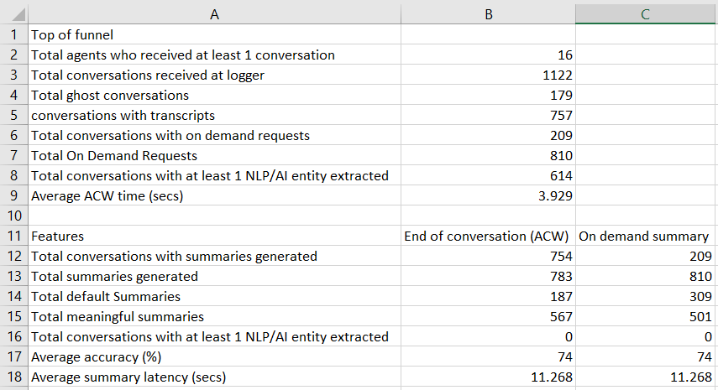The height and width of the screenshot is (390, 718).
Task: Click 'Total ghost conversations' cell
Action: tap(214, 95)
